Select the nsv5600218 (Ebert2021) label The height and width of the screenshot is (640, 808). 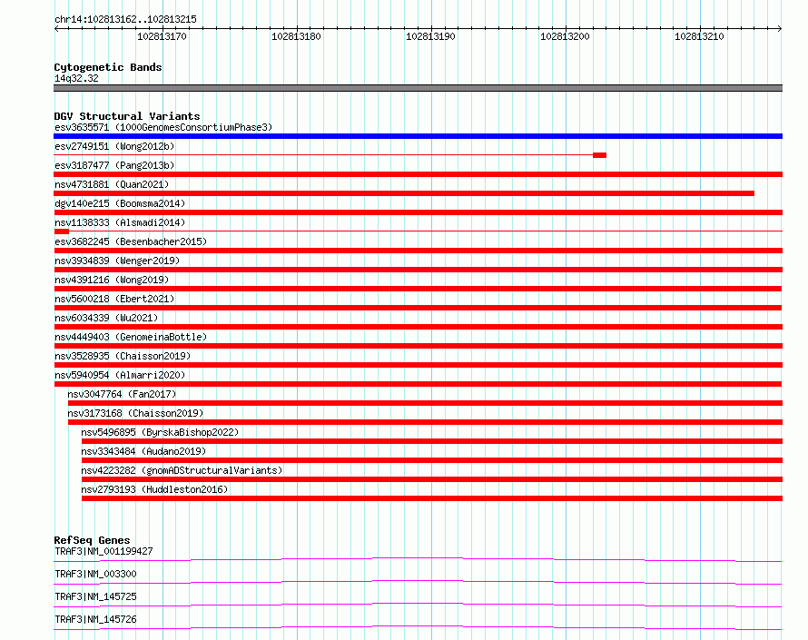(114, 299)
